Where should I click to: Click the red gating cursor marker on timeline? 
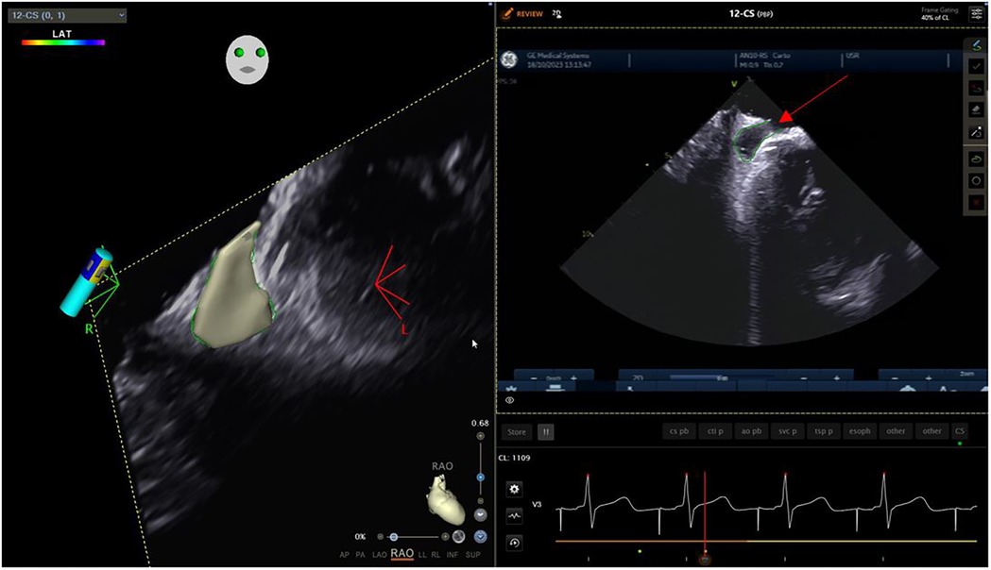[x=705, y=560]
